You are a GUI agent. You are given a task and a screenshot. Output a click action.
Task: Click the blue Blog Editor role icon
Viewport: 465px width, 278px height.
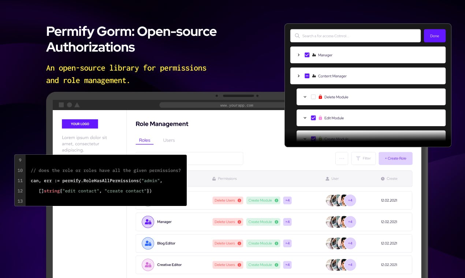148,243
